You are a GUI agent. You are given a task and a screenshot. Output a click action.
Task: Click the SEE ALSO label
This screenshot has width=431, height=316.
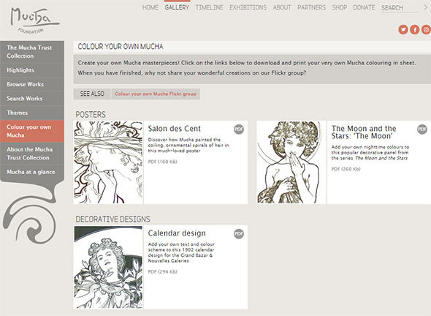tap(92, 94)
